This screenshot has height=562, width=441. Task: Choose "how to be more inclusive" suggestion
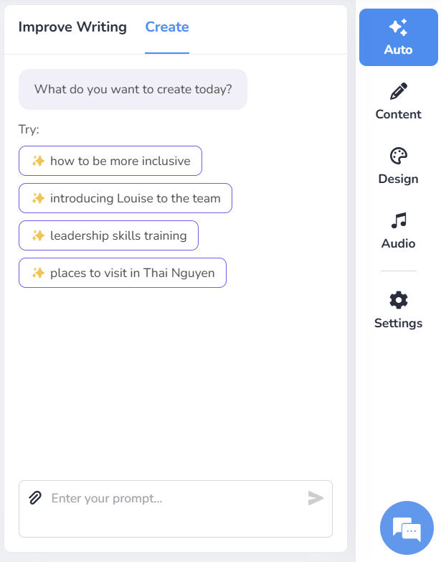point(110,161)
